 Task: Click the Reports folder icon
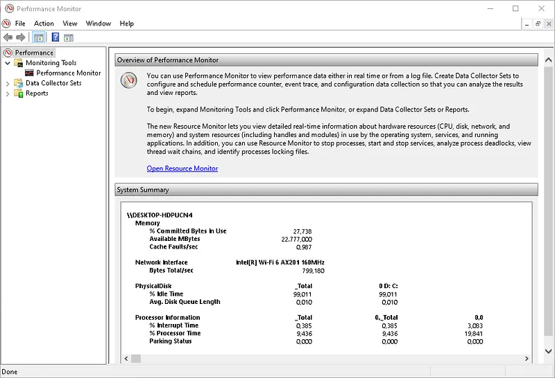tap(19, 93)
